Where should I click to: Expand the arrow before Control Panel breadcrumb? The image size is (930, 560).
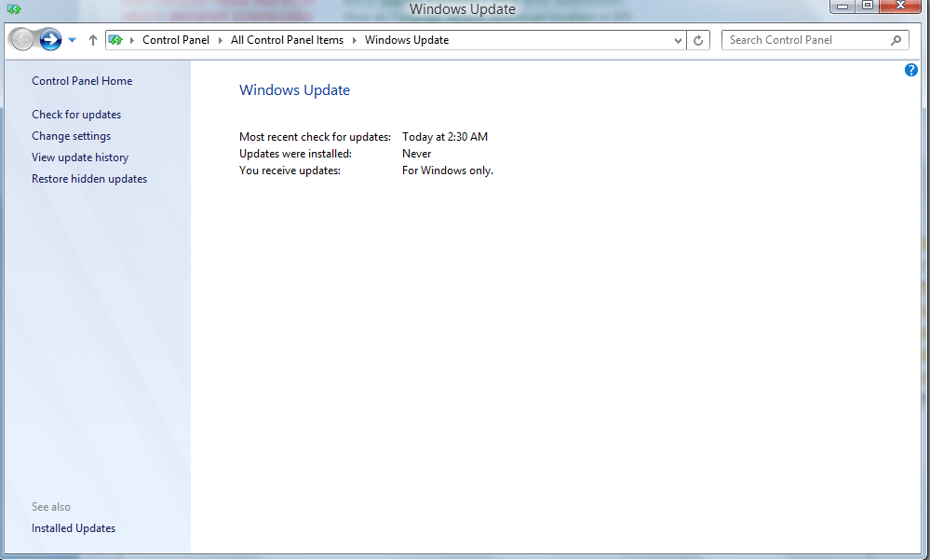[131, 40]
